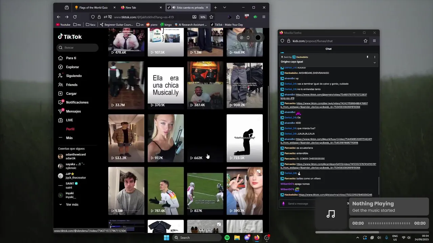The height and width of the screenshot is (243, 433).
Task: Open the facu bookmarks folder
Action: click(90, 25)
